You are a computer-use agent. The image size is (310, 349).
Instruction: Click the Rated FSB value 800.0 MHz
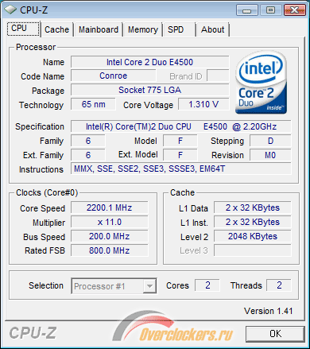point(110,250)
